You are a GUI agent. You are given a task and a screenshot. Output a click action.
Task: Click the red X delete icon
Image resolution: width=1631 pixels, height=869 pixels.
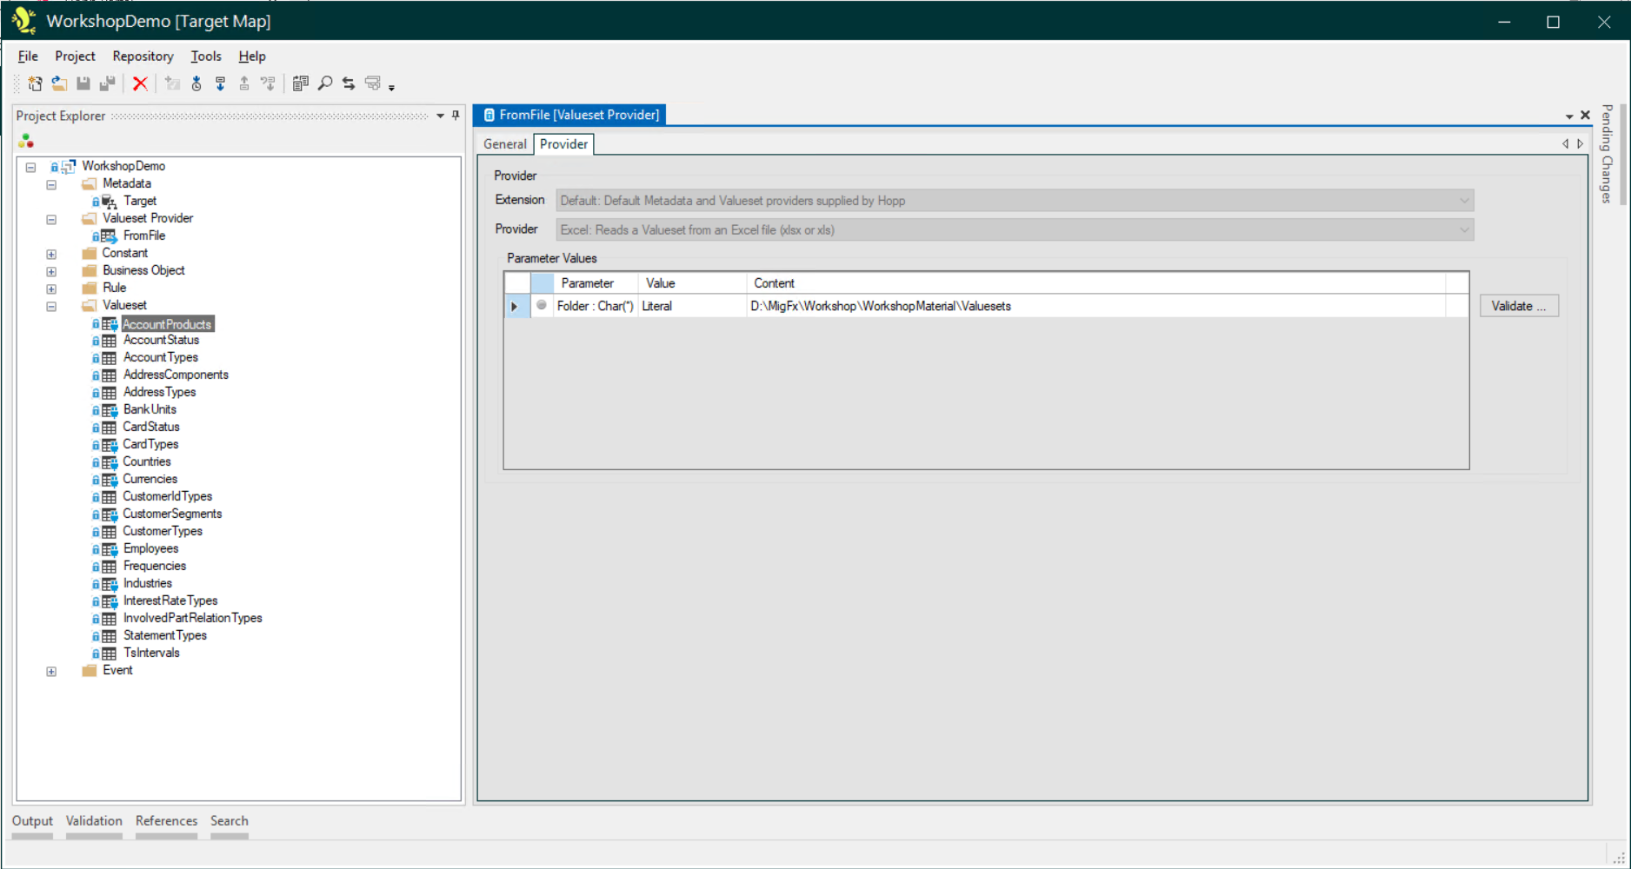140,83
